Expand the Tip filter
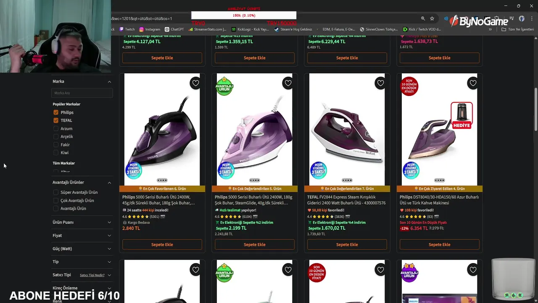Image resolution: width=538 pixels, height=303 pixels. click(109, 262)
